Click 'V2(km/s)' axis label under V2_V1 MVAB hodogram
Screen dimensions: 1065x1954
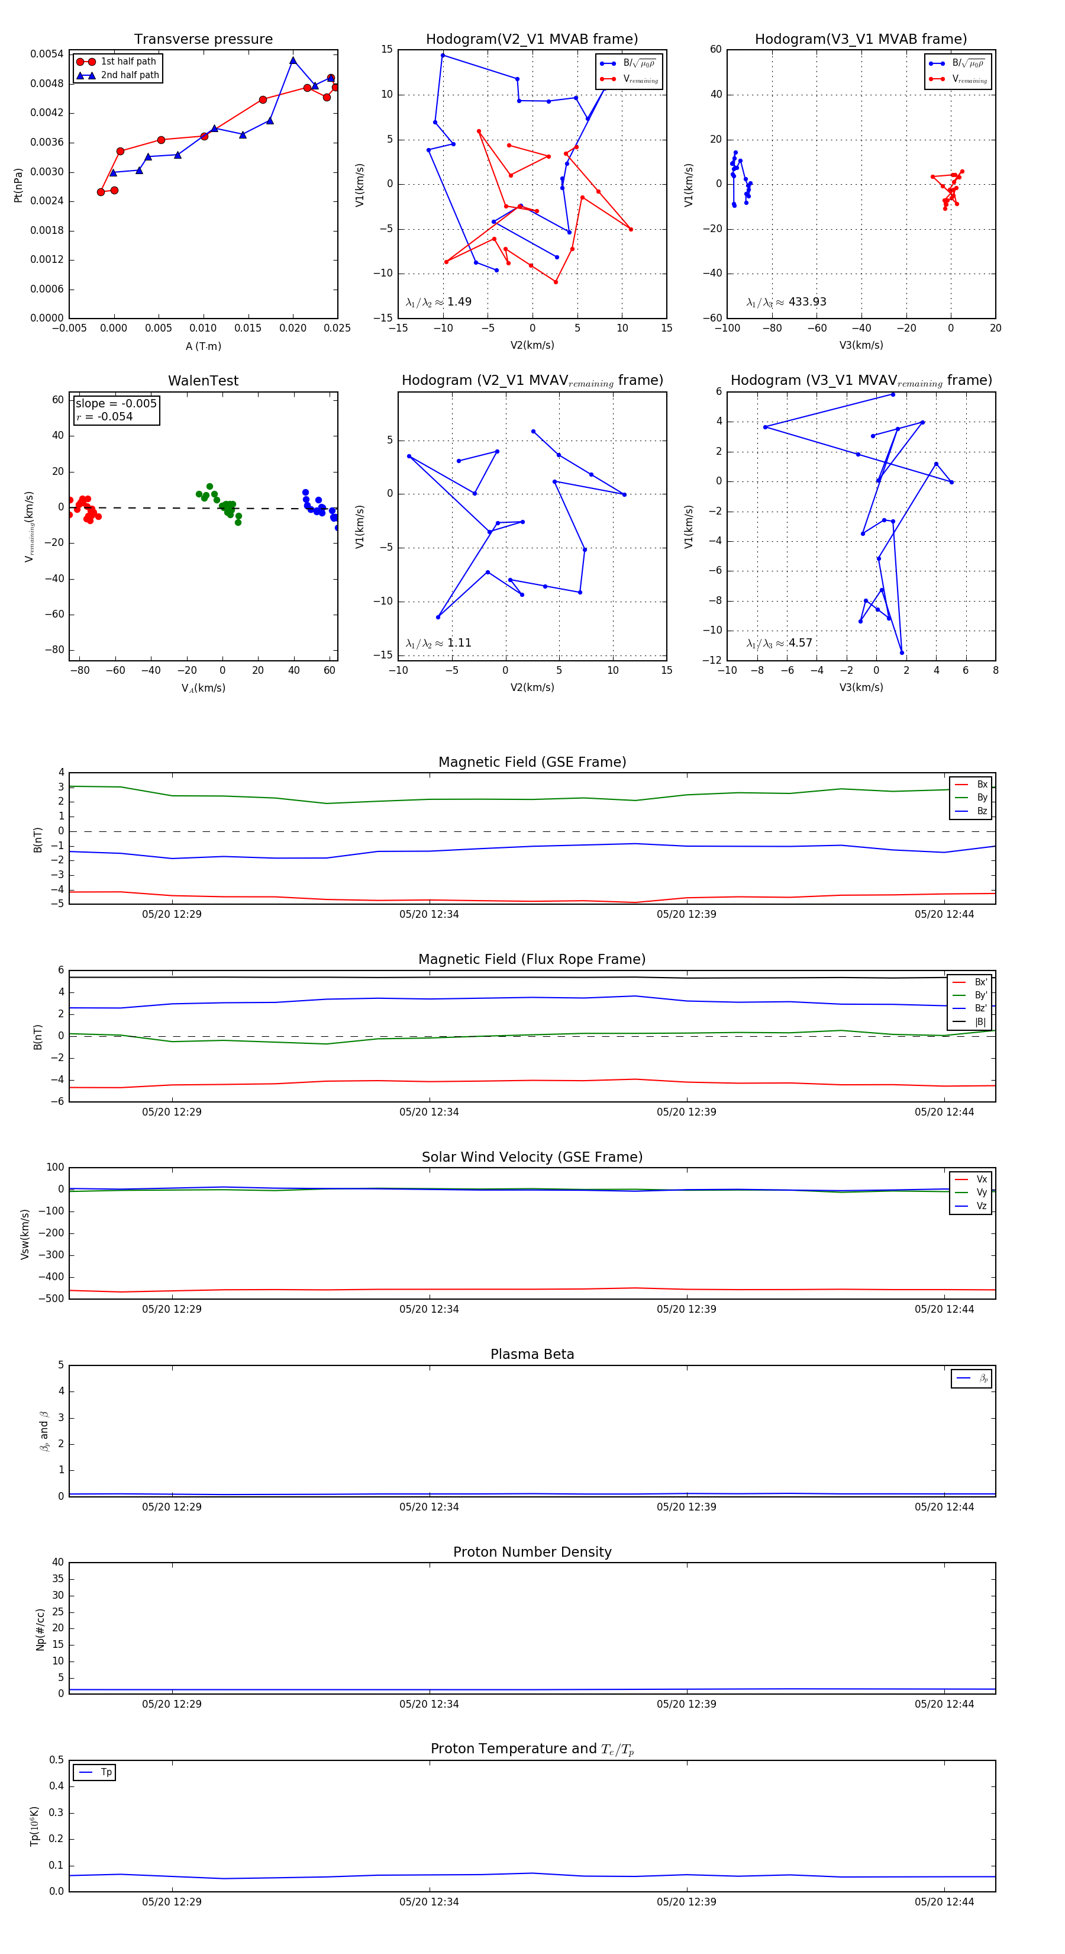coord(532,345)
